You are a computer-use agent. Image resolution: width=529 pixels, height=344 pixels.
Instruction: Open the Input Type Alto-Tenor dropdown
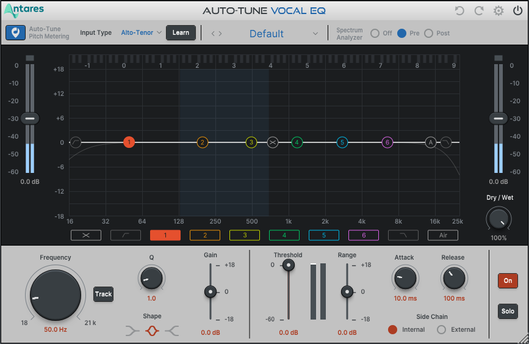142,33
